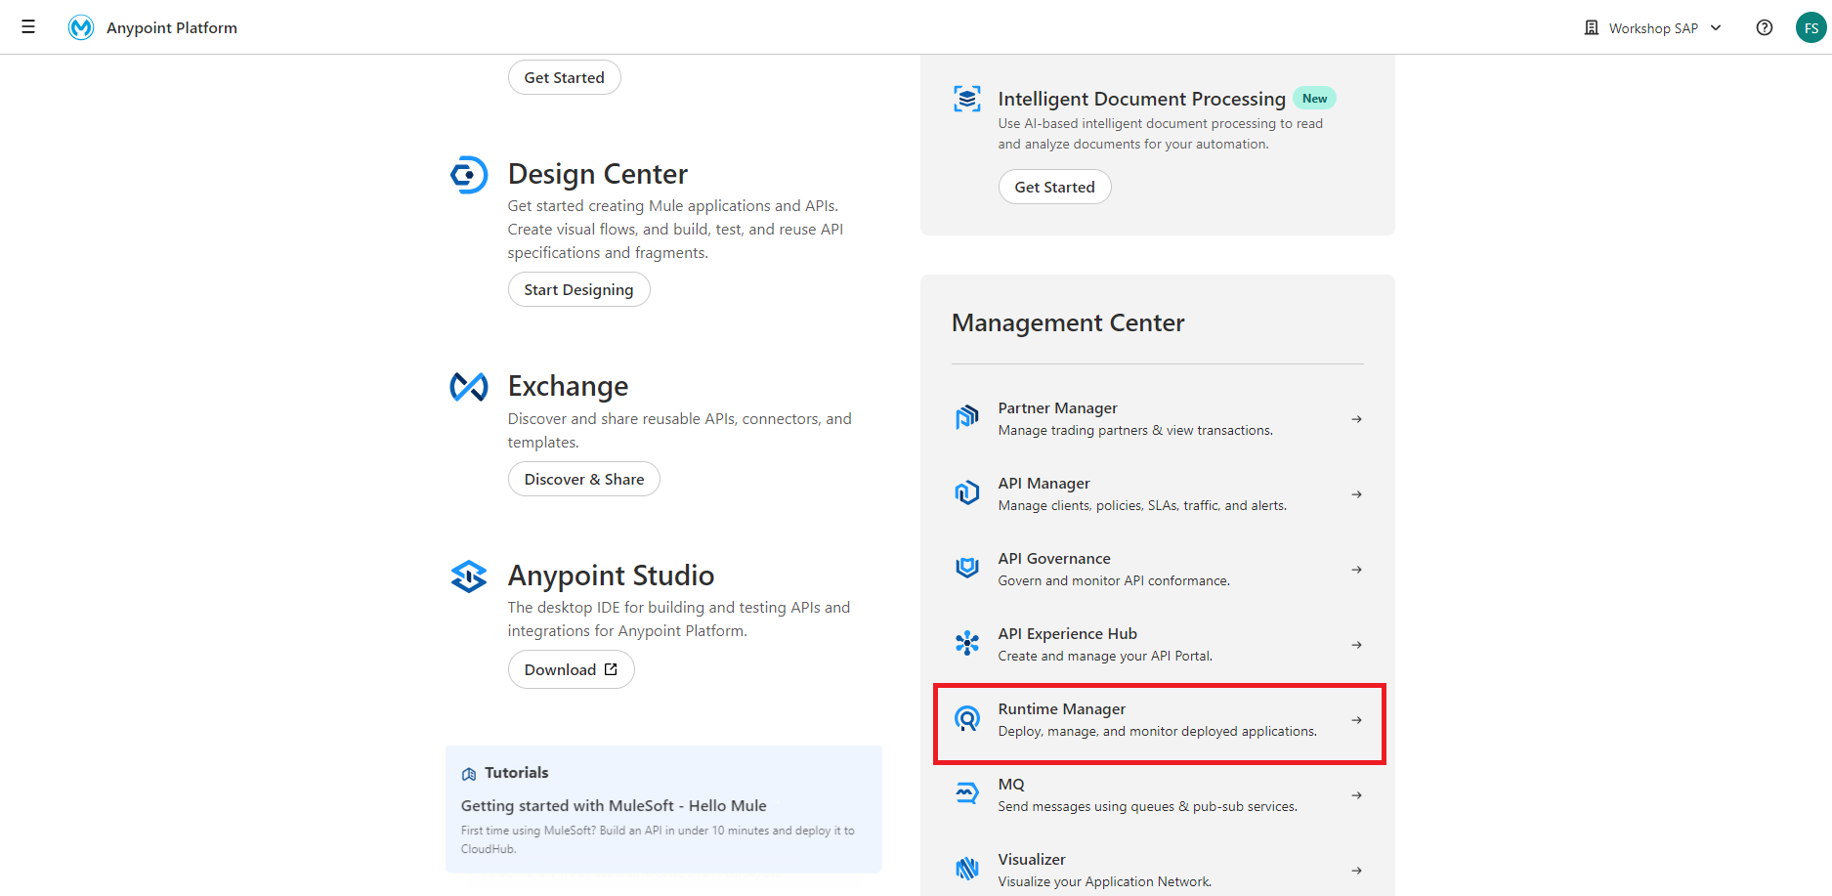Click the Management Center heading
1832x896 pixels.
tap(1068, 322)
